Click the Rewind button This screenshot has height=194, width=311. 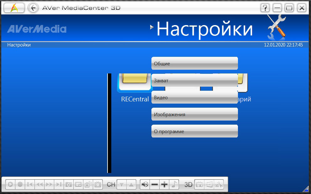pos(40,184)
